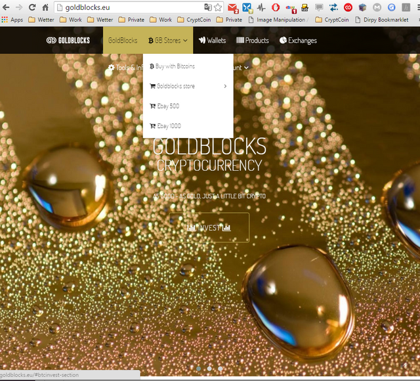Bookmark this page with the star icon
The height and width of the screenshot is (381, 420).
coord(218,7)
